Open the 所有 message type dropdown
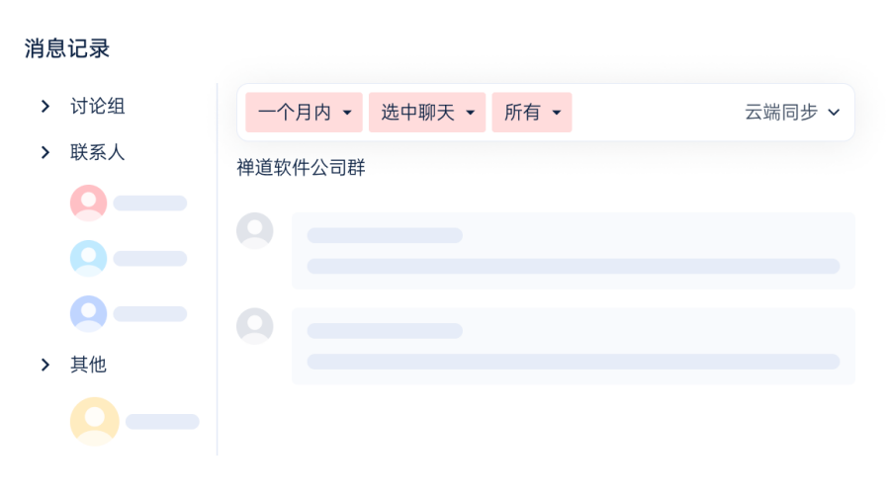 532,113
